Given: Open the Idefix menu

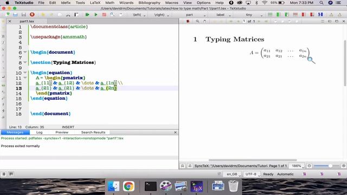Looking at the screenshot, I should tap(66, 3).
